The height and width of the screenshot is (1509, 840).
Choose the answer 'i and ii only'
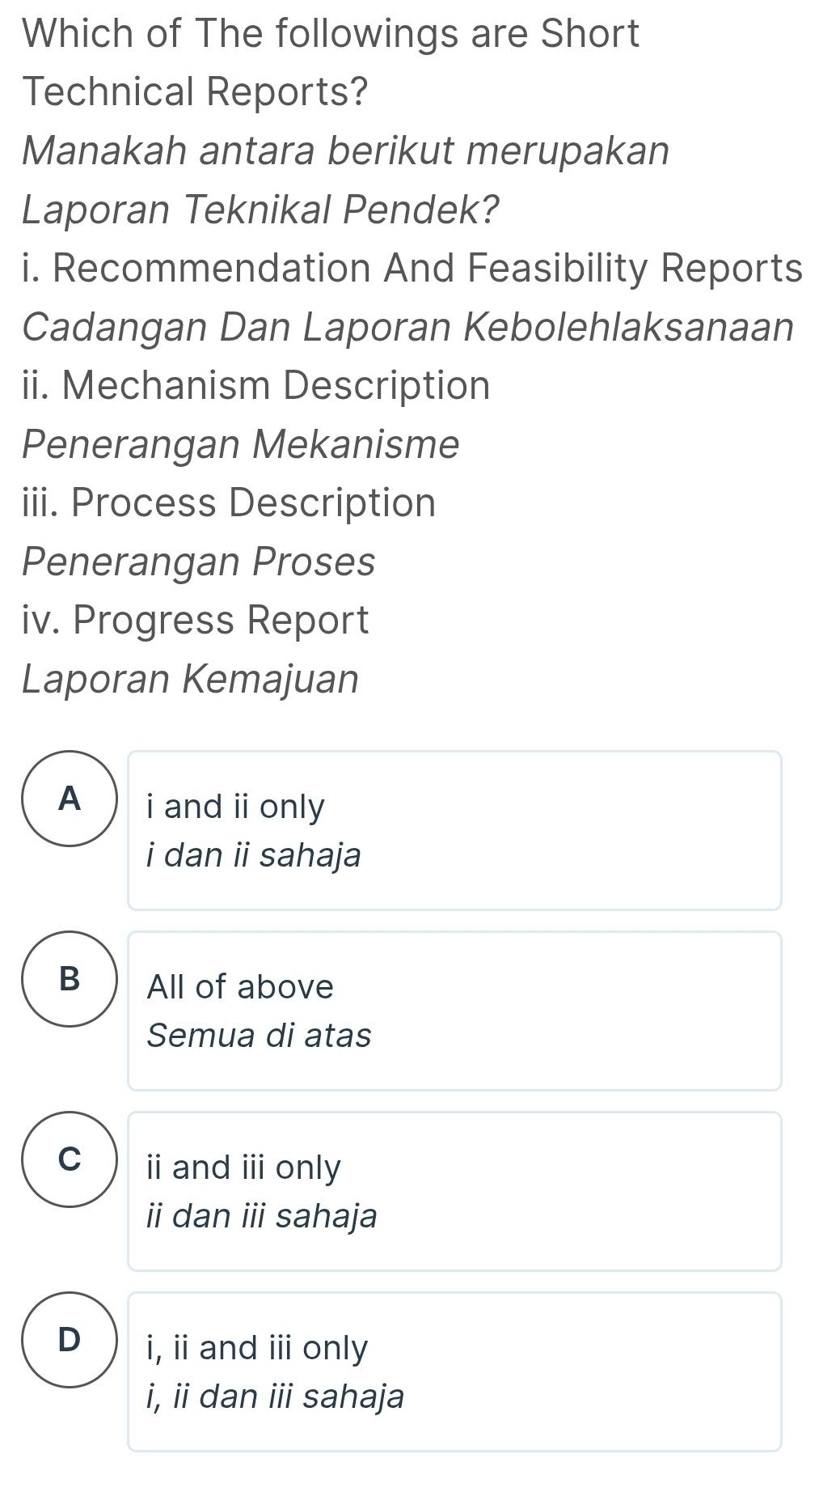pos(234,805)
